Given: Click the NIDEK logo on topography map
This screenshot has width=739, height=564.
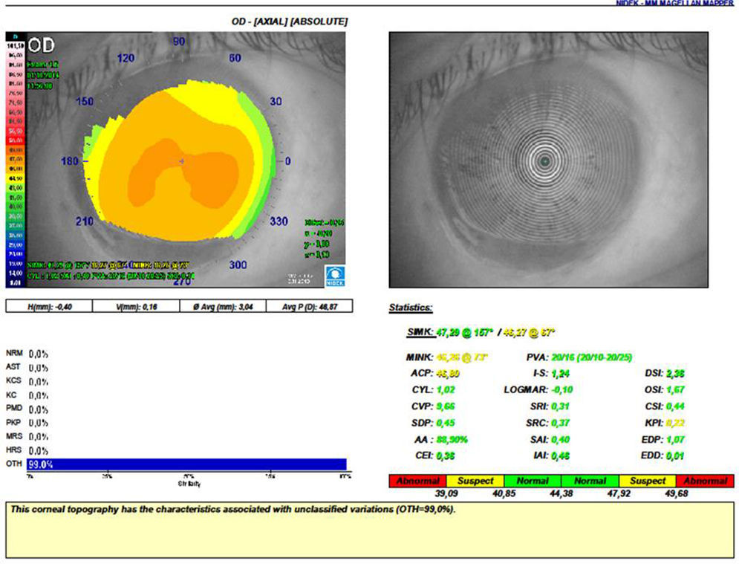Looking at the screenshot, I should coord(332,277).
